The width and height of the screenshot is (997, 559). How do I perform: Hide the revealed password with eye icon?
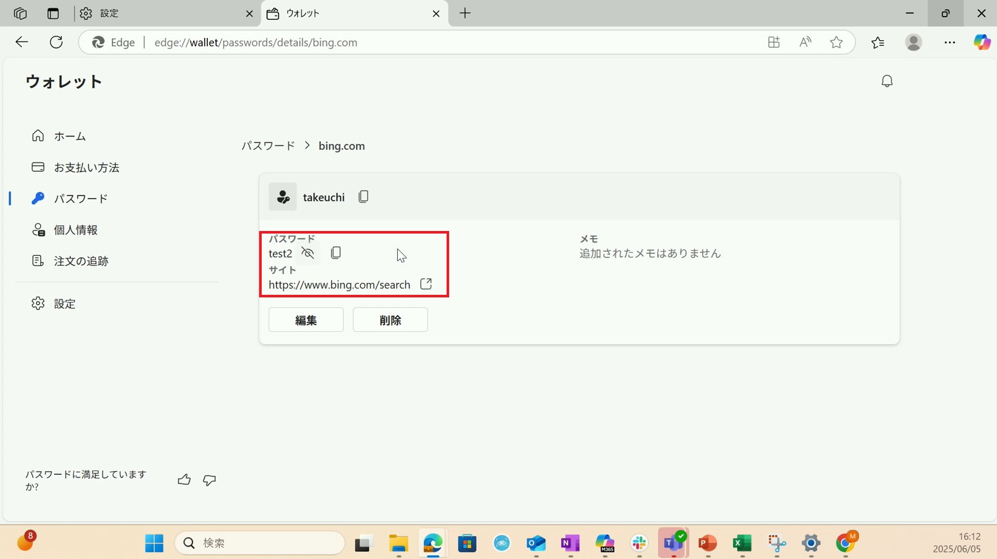pos(308,253)
